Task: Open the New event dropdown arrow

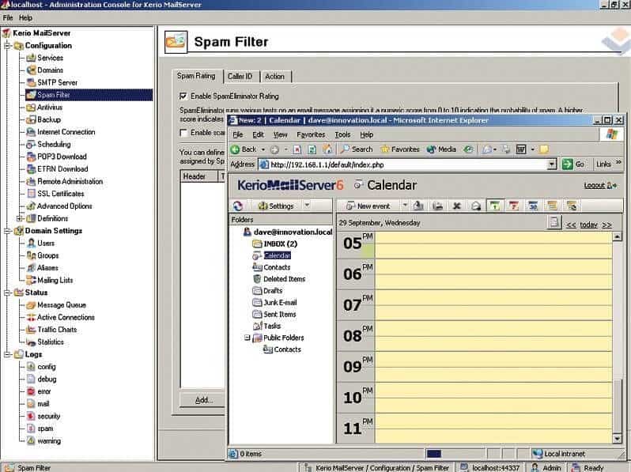Action: click(x=403, y=206)
